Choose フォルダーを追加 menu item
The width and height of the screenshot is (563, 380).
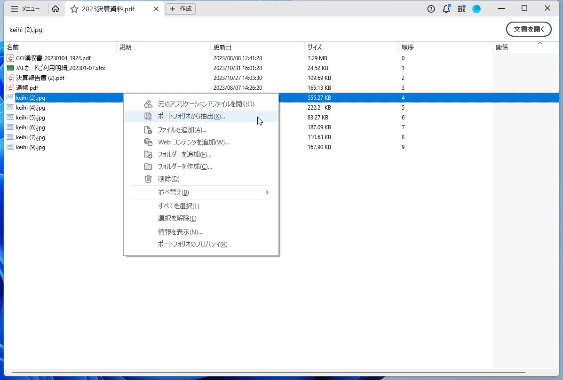201,154
